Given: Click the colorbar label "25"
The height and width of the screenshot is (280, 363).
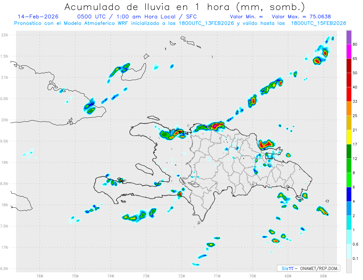Looking at the screenshot, I should click(355, 116).
